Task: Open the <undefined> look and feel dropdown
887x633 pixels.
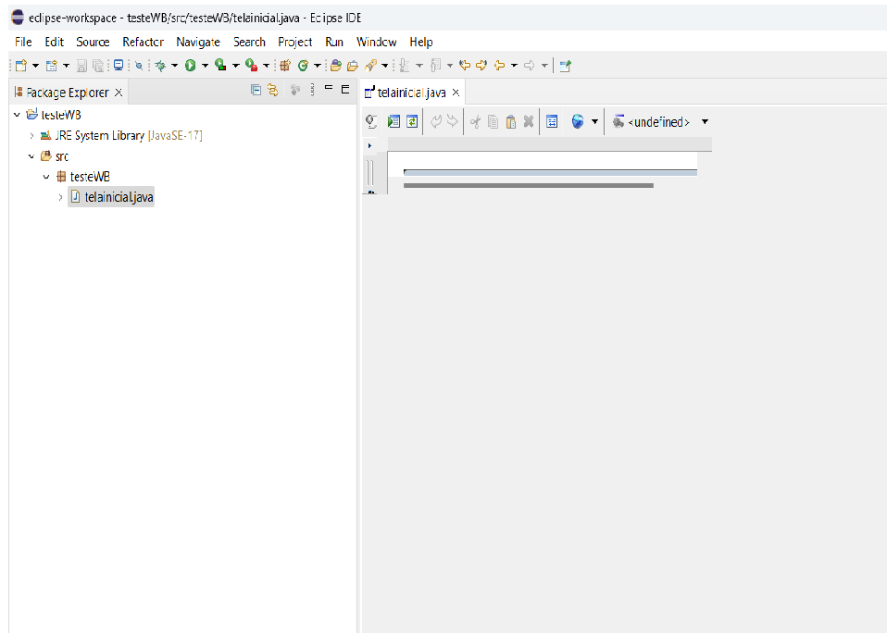Action: [x=705, y=121]
